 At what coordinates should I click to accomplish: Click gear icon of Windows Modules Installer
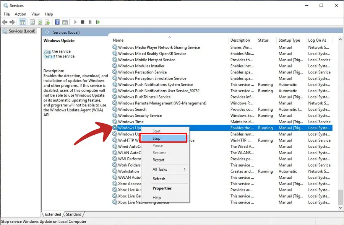point(115,66)
